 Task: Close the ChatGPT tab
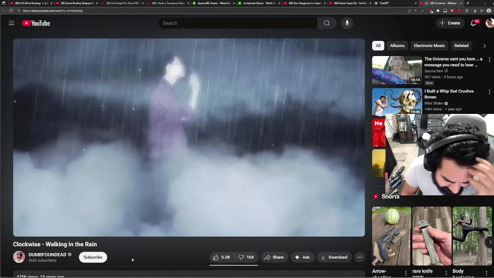(416, 3)
